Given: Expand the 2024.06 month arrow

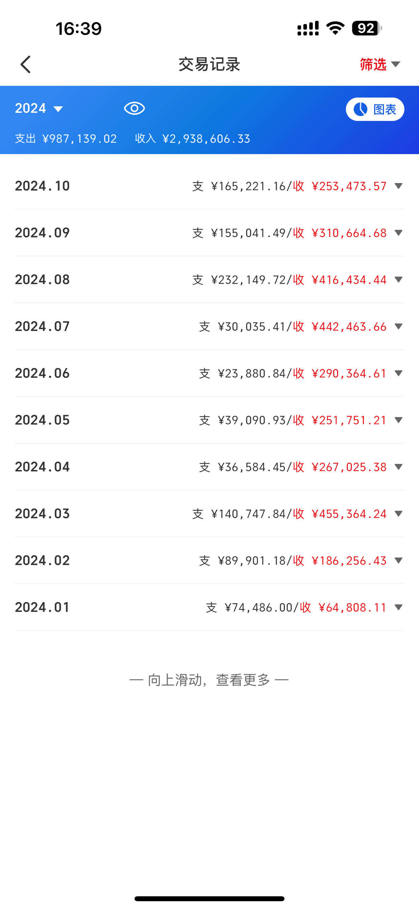Looking at the screenshot, I should [398, 373].
